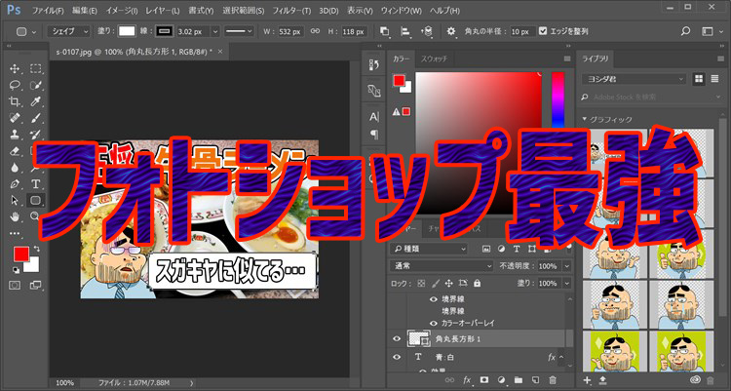This screenshot has width=731, height=391.
Task: Select the Rectangular Marquee tool
Action: [x=35, y=69]
